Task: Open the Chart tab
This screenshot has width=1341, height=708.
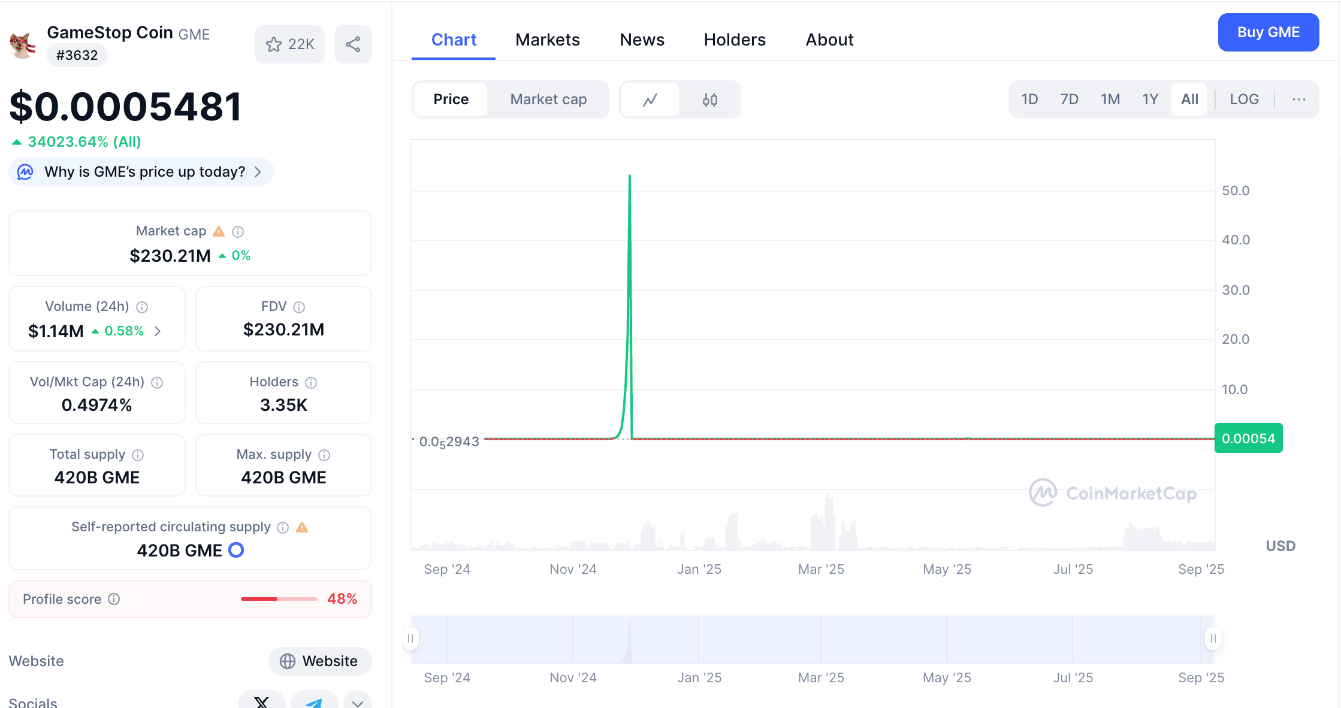Action: [454, 40]
